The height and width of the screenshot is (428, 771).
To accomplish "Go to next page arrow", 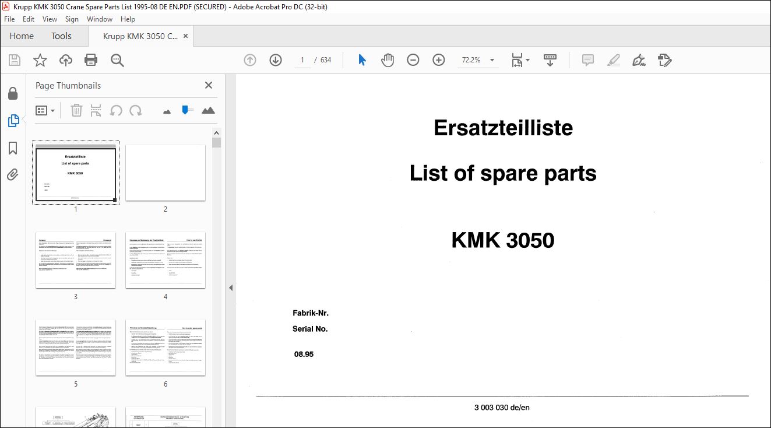I will tap(276, 60).
